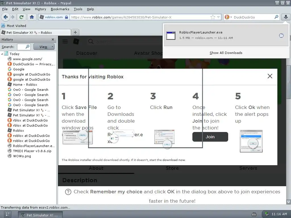Open Bookmarks menu

(60, 9)
